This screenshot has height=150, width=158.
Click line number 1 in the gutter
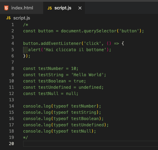[x=13, y=25]
